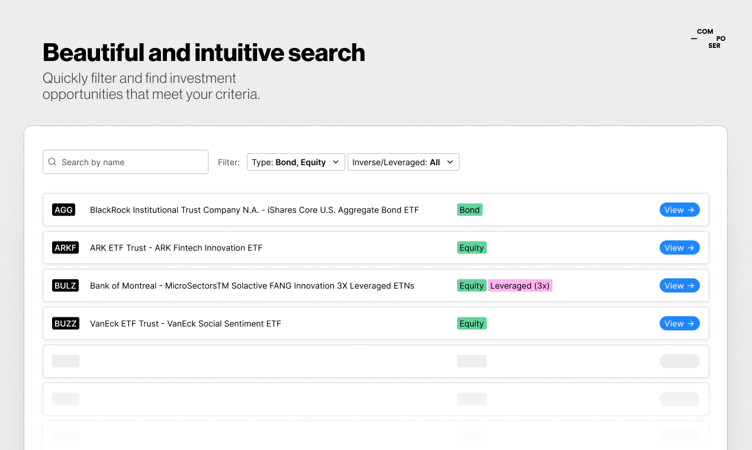View the iShares Core U.S. Aggregate Bond ETF
Screen dimensions: 752x450
[x=679, y=210]
